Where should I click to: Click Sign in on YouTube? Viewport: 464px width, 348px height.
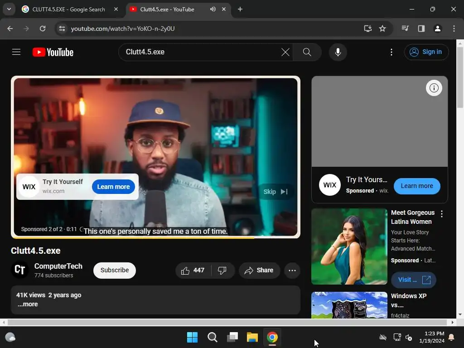pyautogui.click(x=426, y=52)
